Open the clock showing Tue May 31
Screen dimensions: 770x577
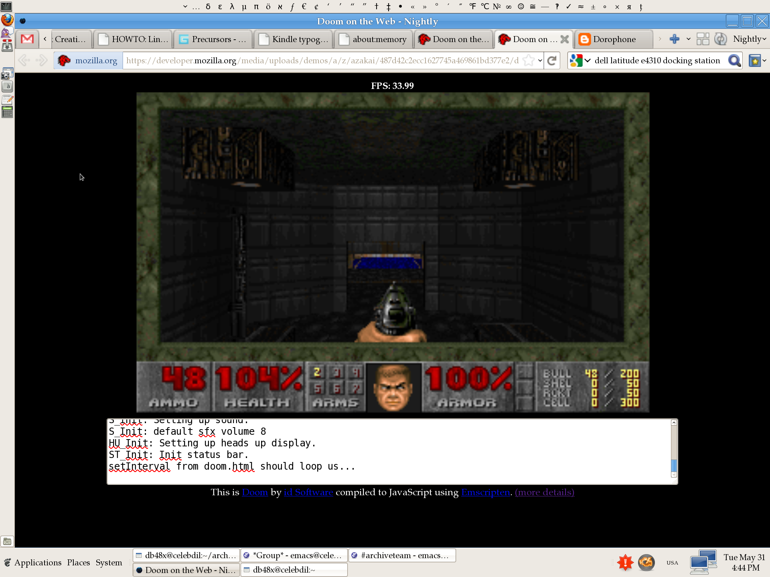[x=744, y=562]
